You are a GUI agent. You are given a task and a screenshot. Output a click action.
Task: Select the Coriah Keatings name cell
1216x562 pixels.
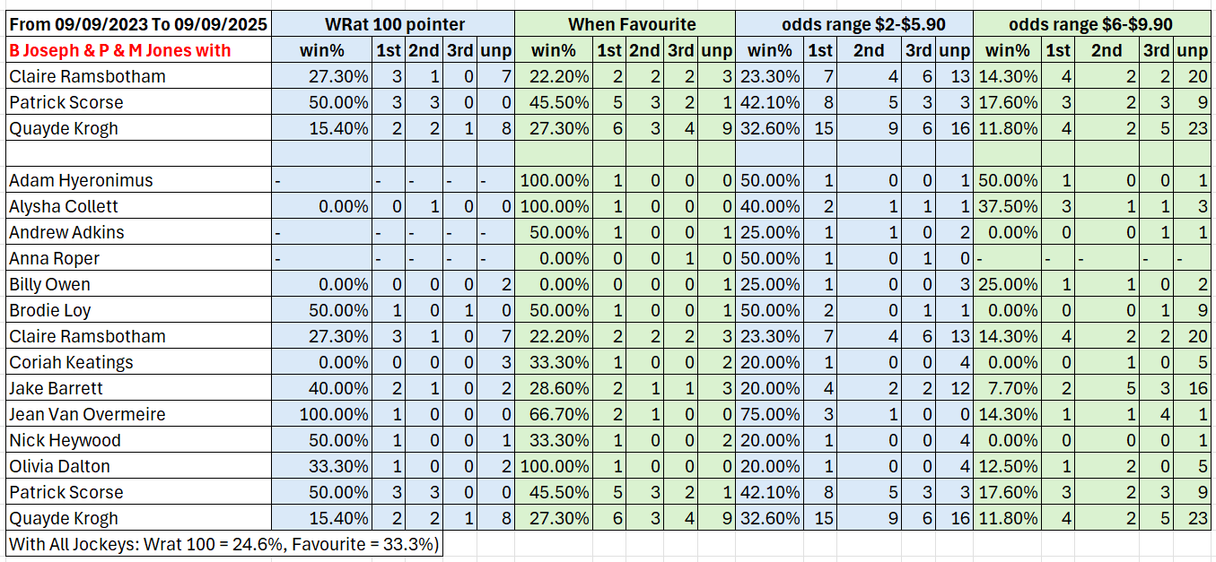point(137,362)
